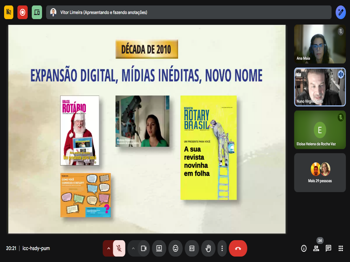The image size is (350, 262).
Task: Toggle the camera on or off
Action: pos(144,248)
